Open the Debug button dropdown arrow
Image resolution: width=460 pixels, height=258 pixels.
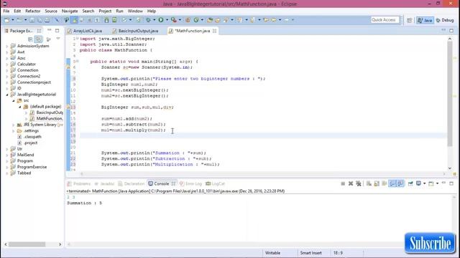pos(154,20)
